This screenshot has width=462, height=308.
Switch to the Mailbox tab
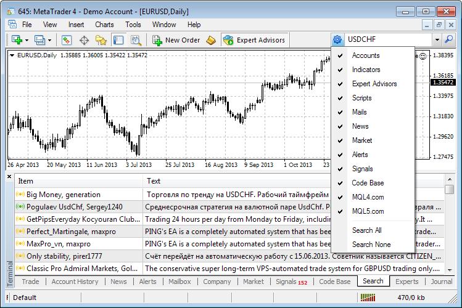point(179,282)
